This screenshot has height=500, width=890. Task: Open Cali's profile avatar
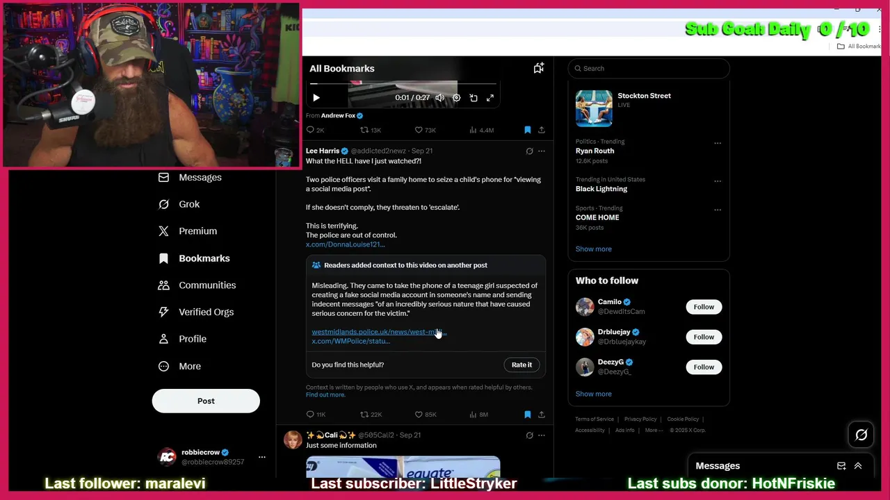pos(293,440)
